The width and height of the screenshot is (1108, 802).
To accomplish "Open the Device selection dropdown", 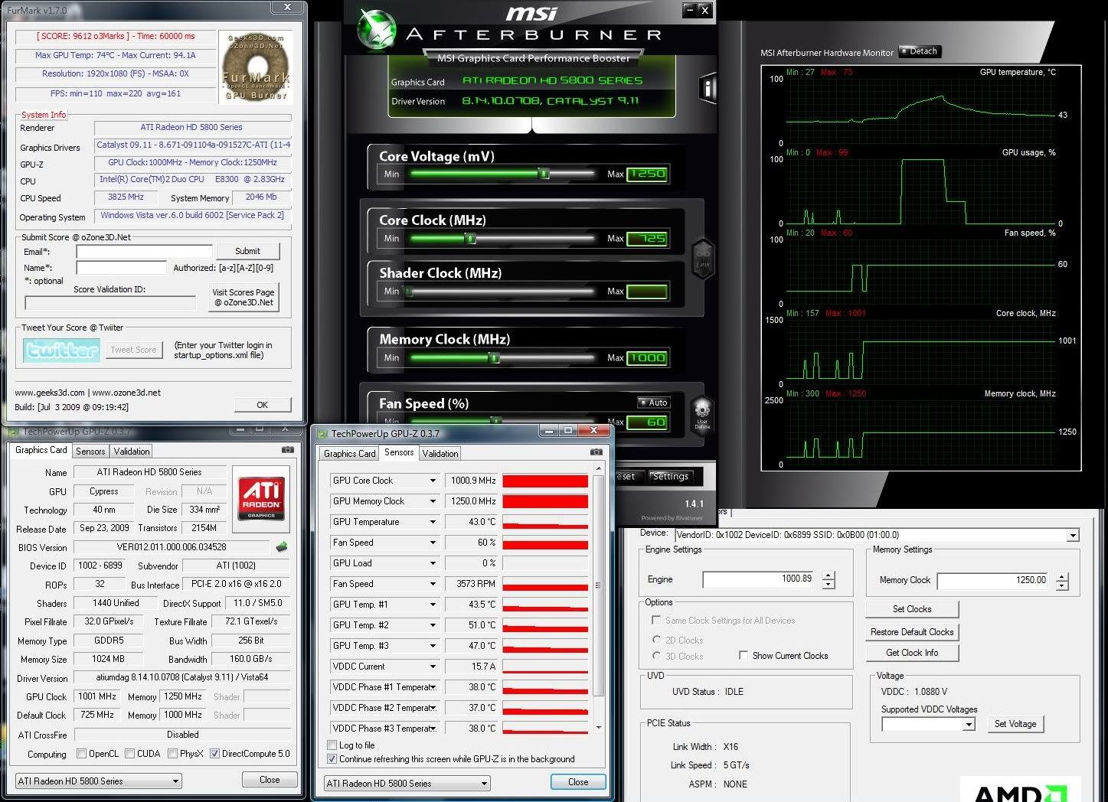I will click(1071, 534).
